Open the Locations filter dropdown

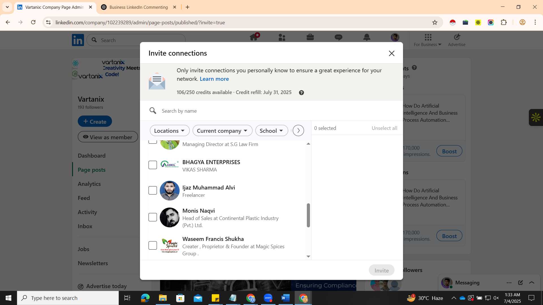[x=170, y=130]
